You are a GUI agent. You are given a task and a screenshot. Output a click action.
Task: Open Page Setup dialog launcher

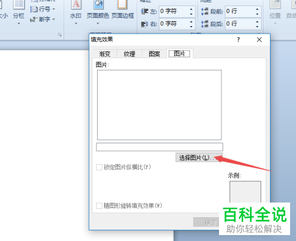pyautogui.click(x=60, y=35)
